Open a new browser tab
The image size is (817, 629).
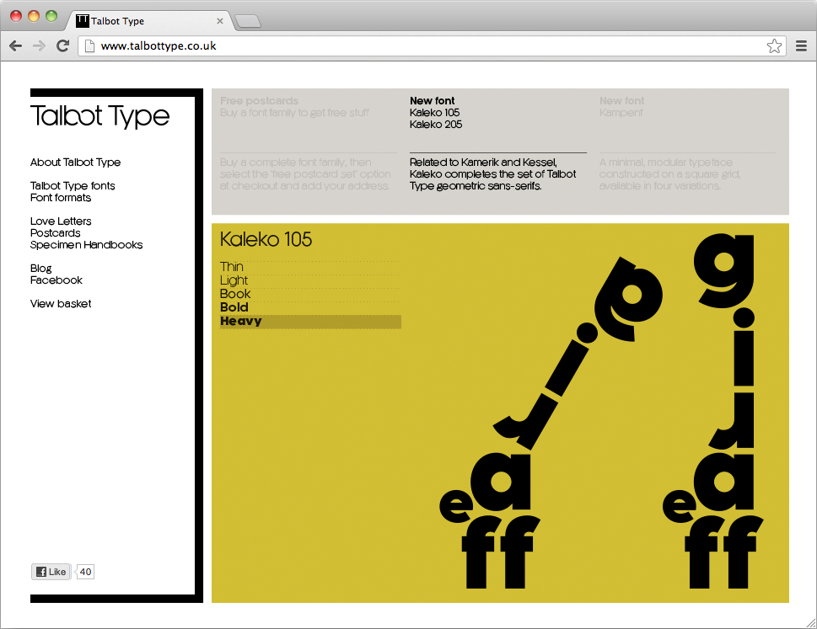(x=248, y=21)
